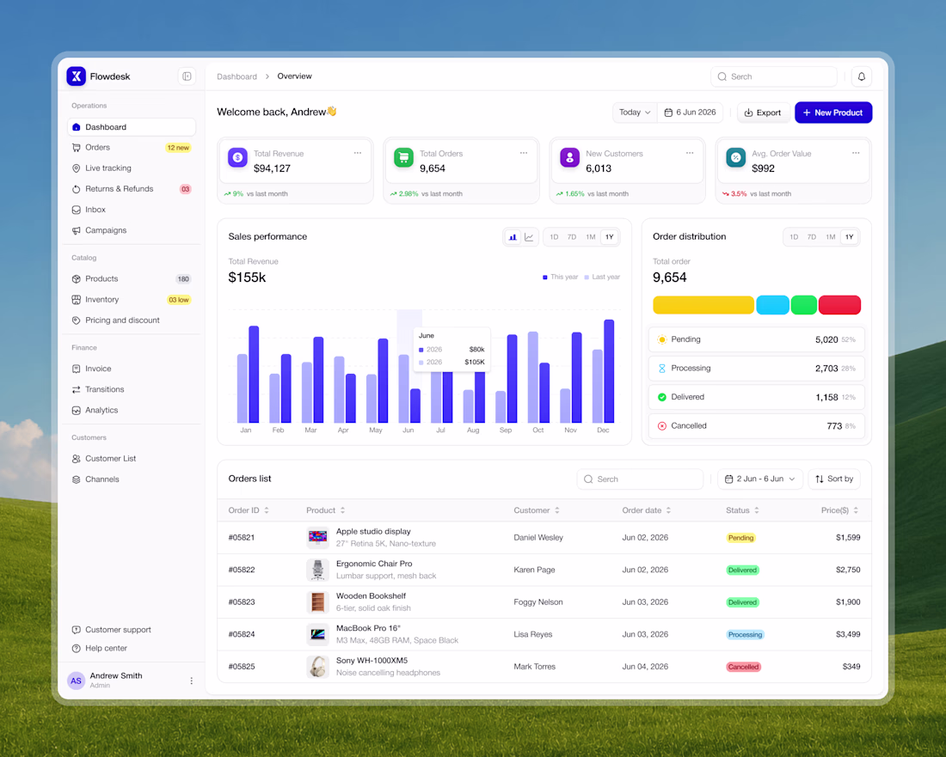Screen dimensions: 946x757
Task: Select 1D range in Sales performance
Action: click(554, 237)
